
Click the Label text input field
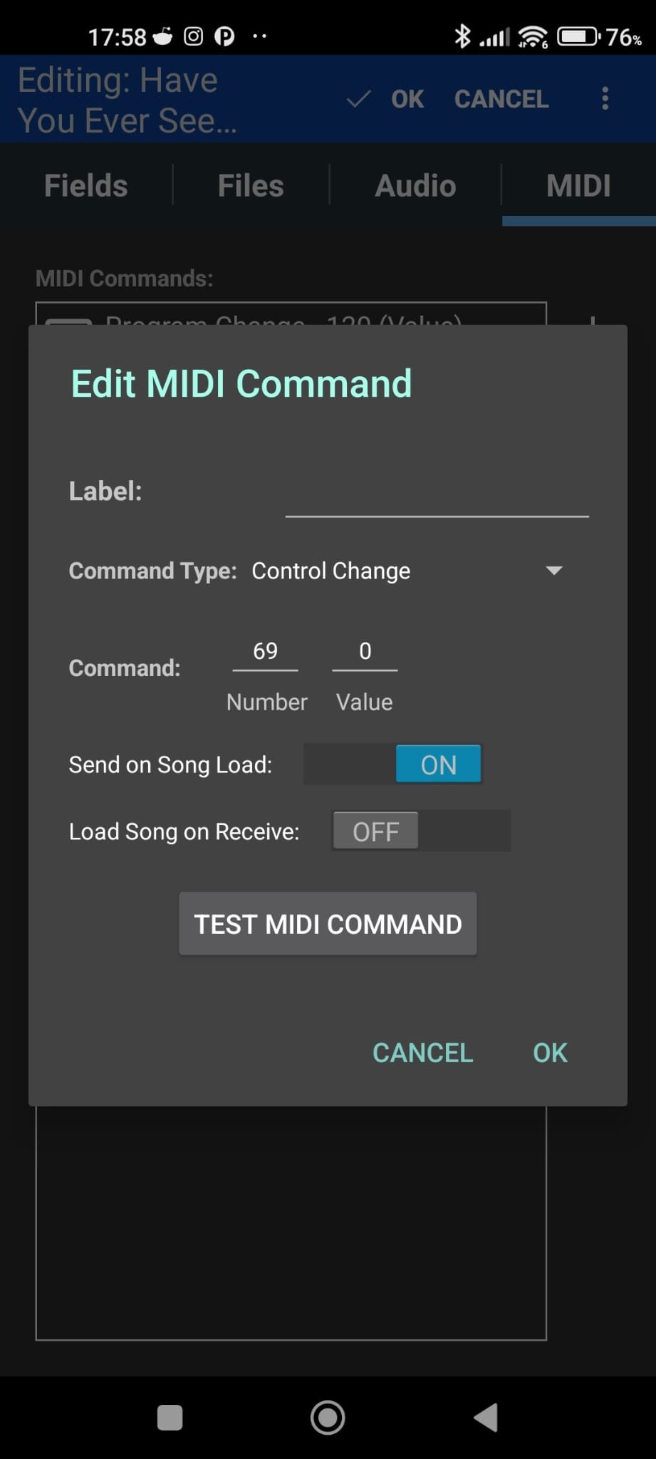click(x=437, y=495)
